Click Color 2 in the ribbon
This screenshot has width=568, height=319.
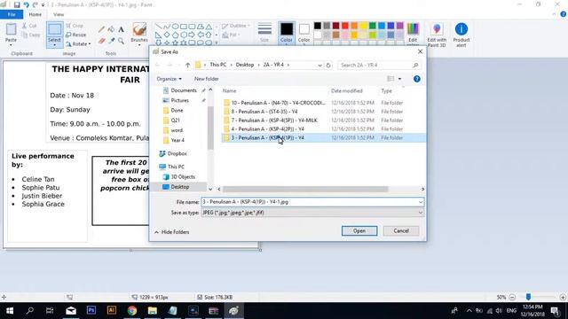coord(304,34)
